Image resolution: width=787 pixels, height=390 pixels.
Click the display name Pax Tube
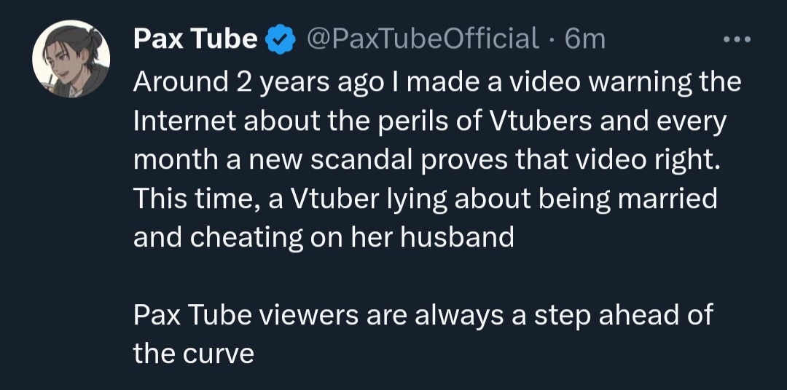[x=195, y=39]
